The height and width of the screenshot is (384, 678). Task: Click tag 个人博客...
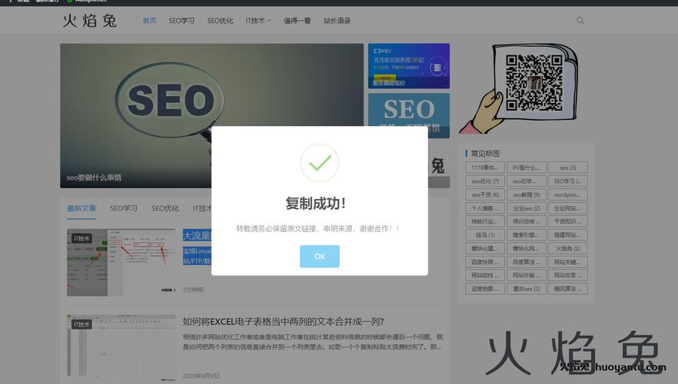pos(485,208)
